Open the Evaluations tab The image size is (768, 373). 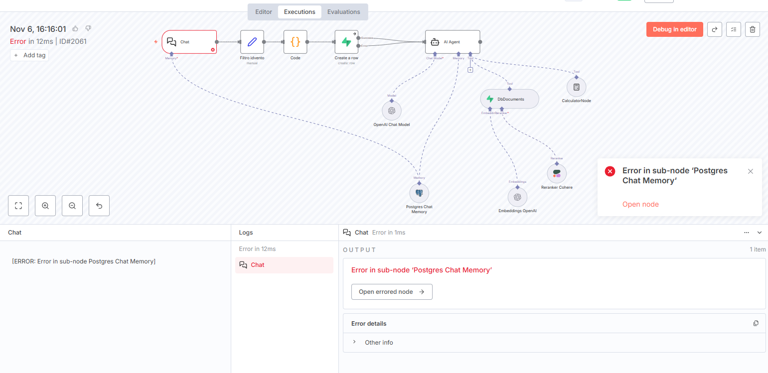(x=344, y=12)
